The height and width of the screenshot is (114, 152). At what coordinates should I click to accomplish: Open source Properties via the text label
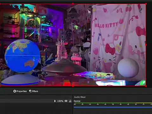point(22,91)
